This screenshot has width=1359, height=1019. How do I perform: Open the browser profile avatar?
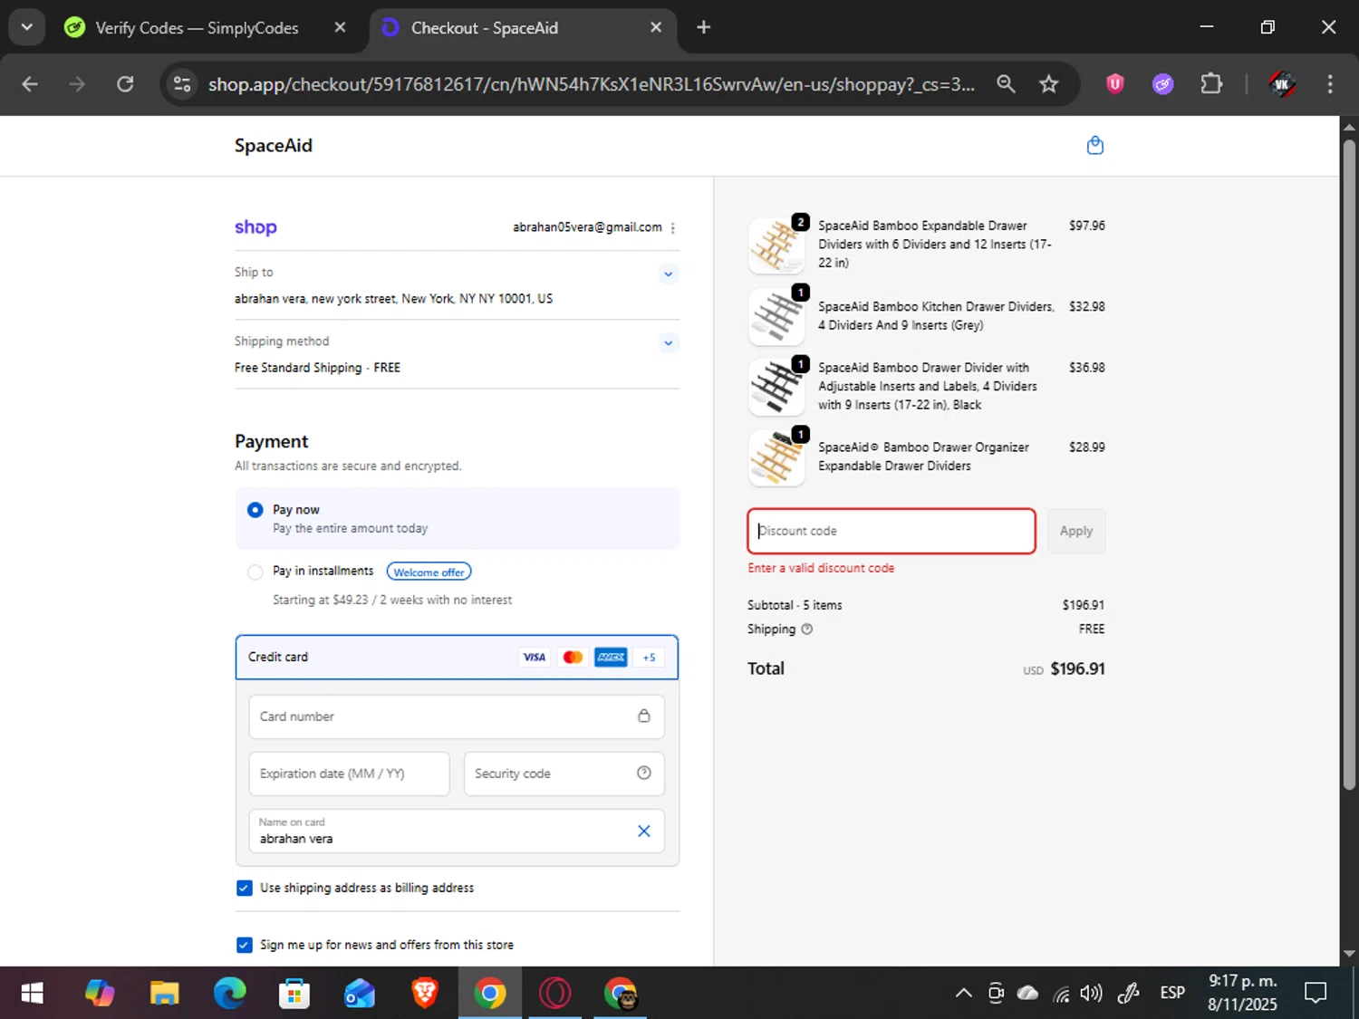coord(1282,84)
